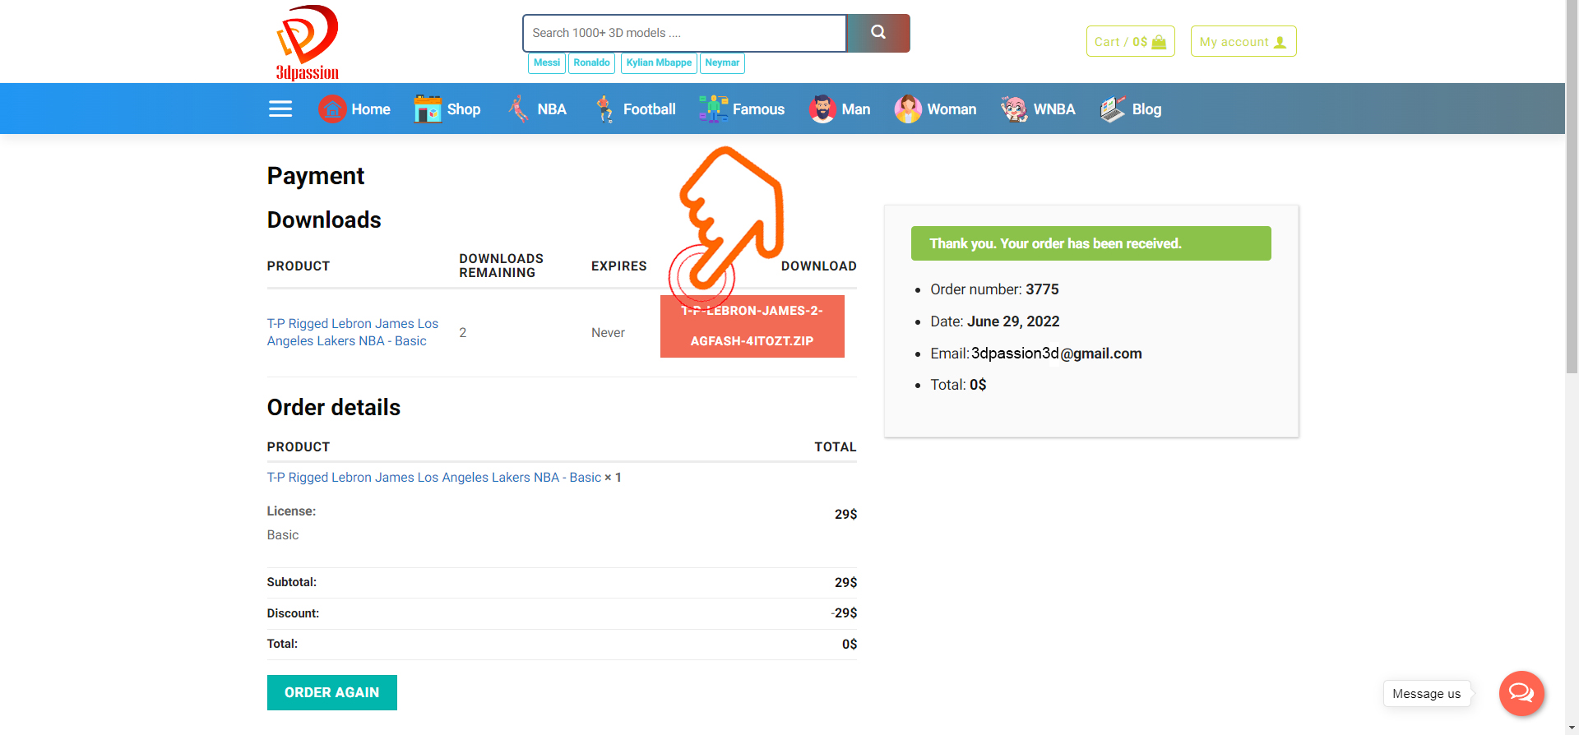Open the My account menu
The width and height of the screenshot is (1579, 735).
1243,42
